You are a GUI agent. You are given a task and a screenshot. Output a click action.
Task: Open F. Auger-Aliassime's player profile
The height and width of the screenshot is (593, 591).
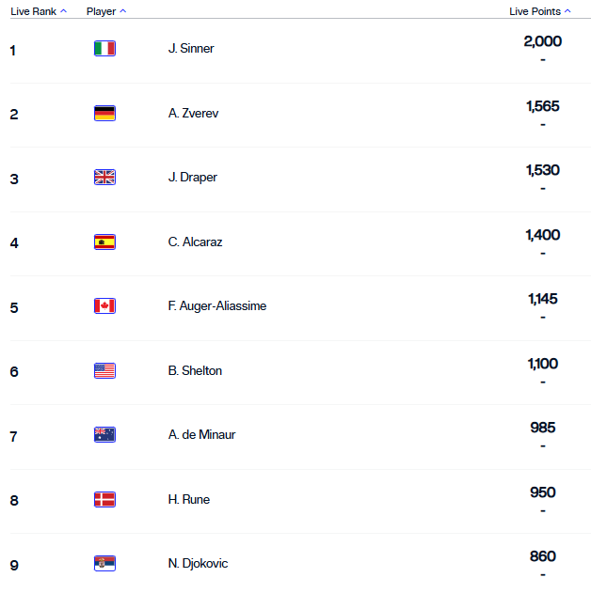[x=217, y=305]
